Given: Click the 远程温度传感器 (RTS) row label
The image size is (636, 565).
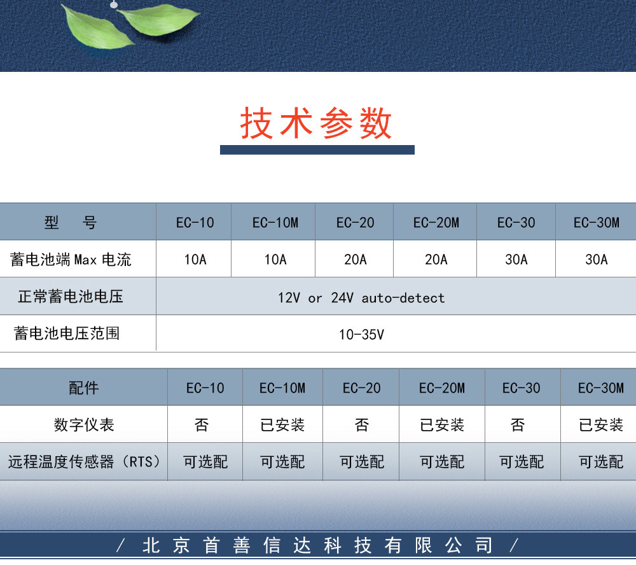Looking at the screenshot, I should pyautogui.click(x=83, y=462).
